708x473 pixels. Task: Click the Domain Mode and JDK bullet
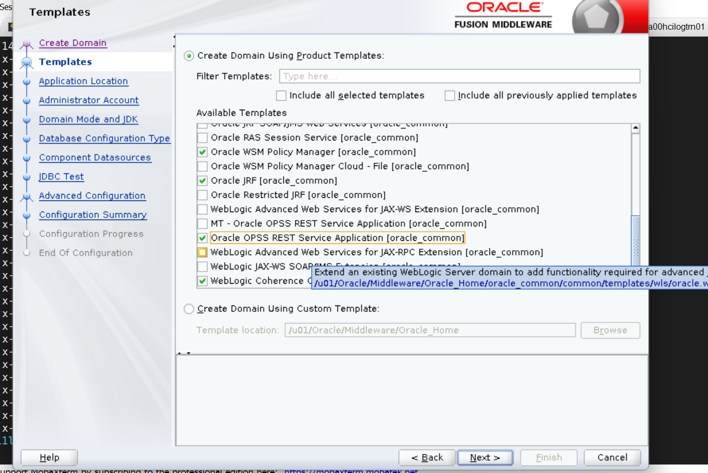coord(27,120)
